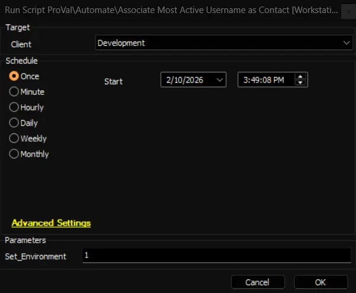
Task: Set schedule to Daily
Action: pos(14,123)
